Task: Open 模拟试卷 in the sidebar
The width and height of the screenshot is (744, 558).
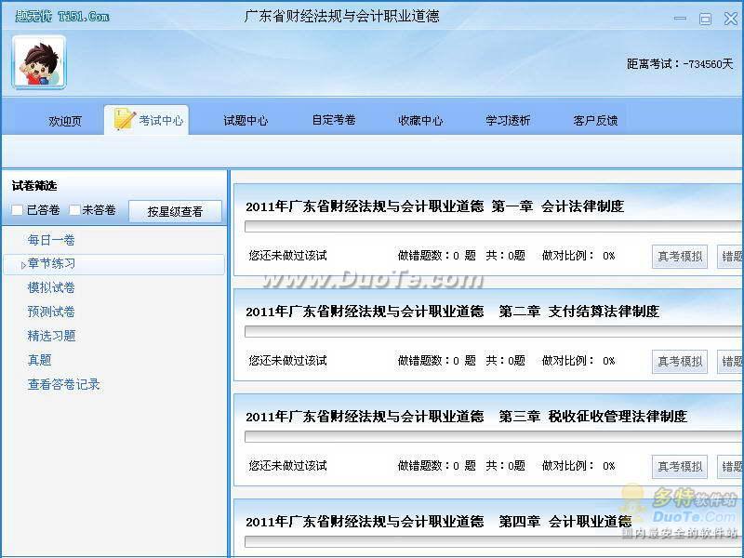Action: 51,287
